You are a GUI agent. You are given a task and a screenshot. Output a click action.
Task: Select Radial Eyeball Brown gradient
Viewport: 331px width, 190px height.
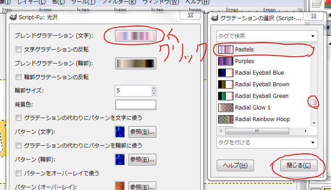(264, 84)
